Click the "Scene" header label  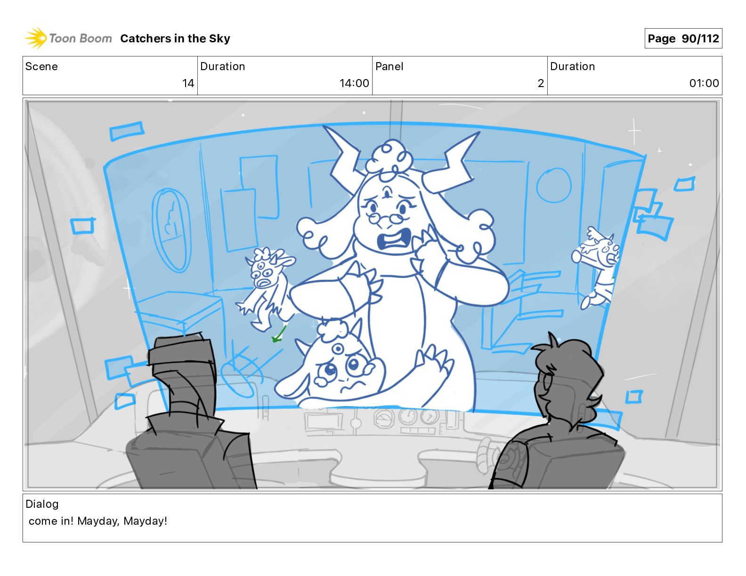pyautogui.click(x=41, y=66)
